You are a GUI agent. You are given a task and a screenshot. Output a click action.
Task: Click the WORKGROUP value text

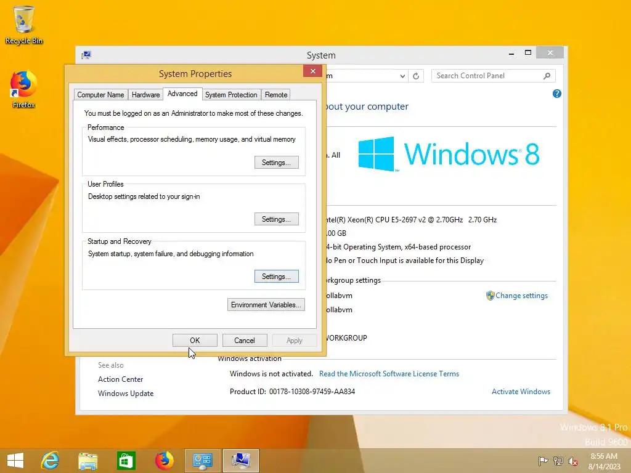coord(346,338)
